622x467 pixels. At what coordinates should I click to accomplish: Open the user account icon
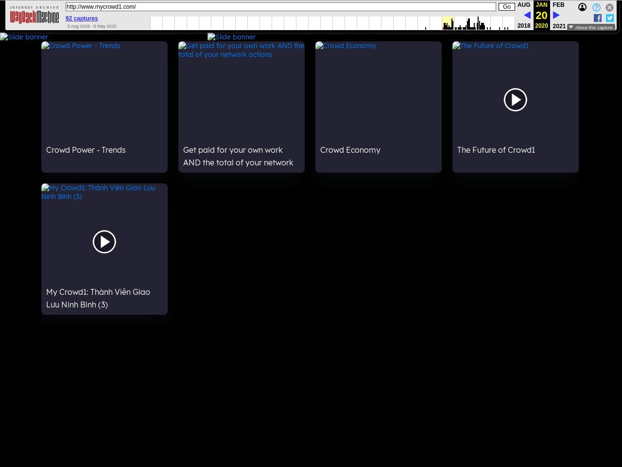(x=582, y=7)
